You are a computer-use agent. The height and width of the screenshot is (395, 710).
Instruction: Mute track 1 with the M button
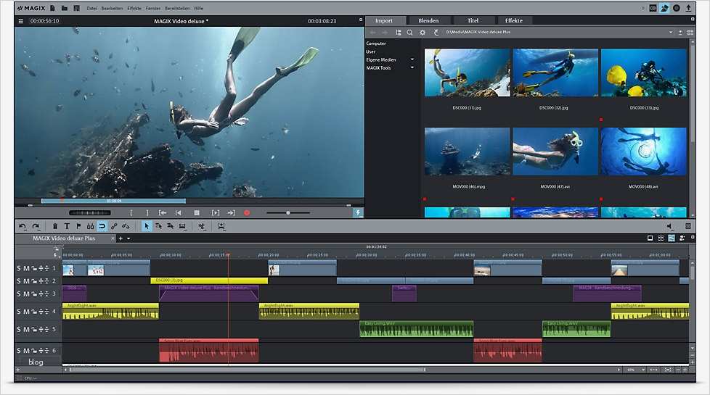click(27, 269)
